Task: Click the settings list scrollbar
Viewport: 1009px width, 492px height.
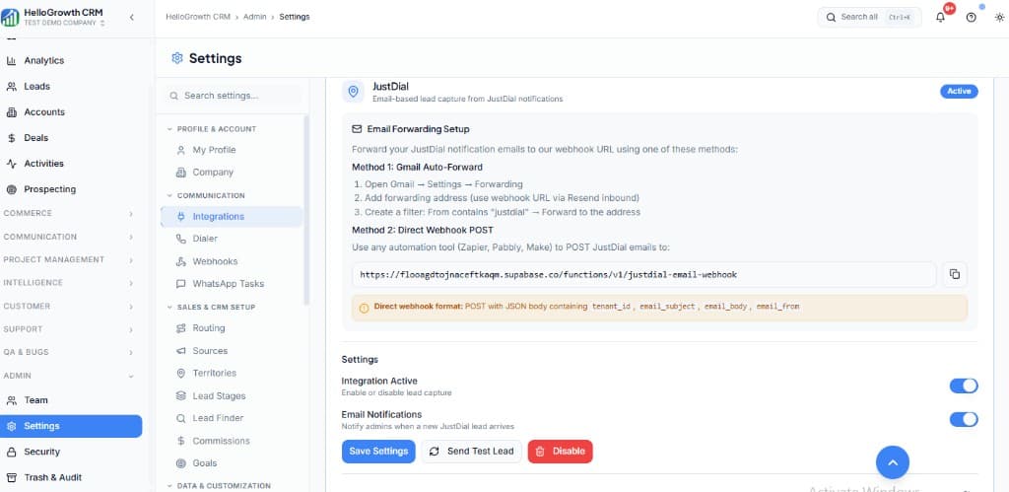Action: (x=306, y=209)
